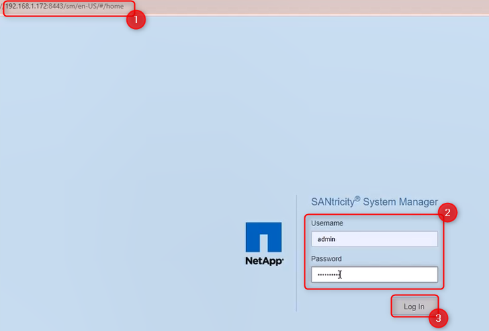Click red annotation marker number 1

pyautogui.click(x=136, y=19)
